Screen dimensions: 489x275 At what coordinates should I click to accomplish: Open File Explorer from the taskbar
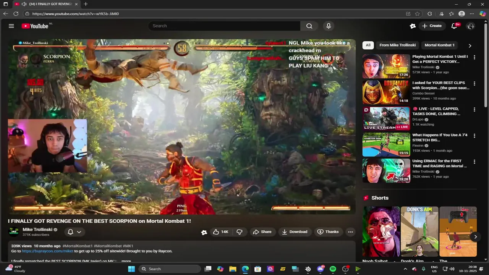pos(233,269)
